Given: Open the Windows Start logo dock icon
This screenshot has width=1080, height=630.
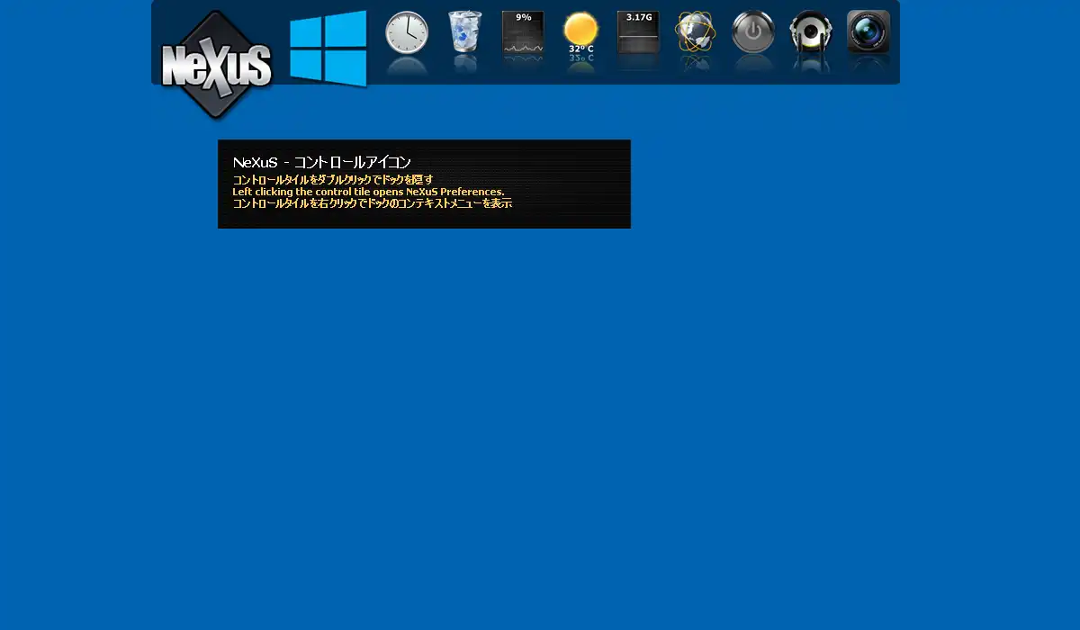Looking at the screenshot, I should pyautogui.click(x=328, y=49).
